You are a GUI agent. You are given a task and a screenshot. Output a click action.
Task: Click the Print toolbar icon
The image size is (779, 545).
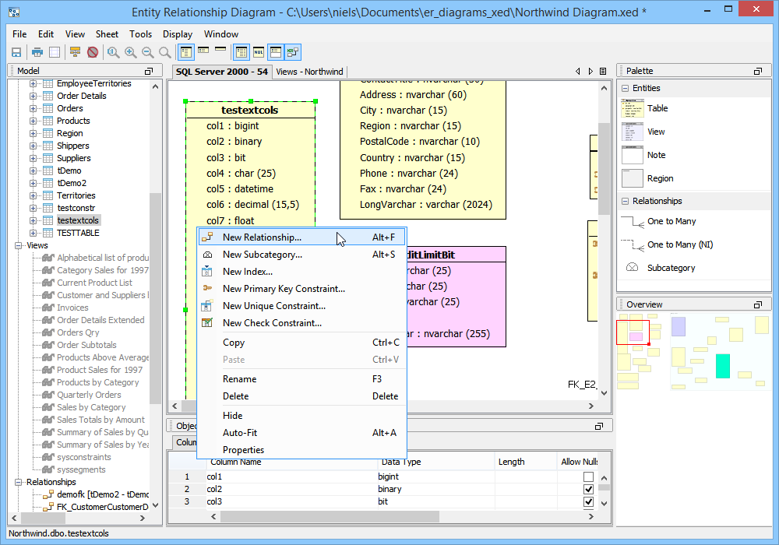coord(37,52)
